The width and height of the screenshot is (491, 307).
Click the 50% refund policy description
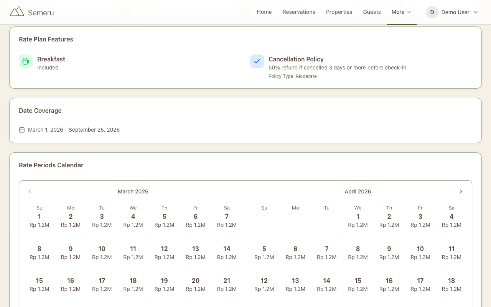coord(338,68)
